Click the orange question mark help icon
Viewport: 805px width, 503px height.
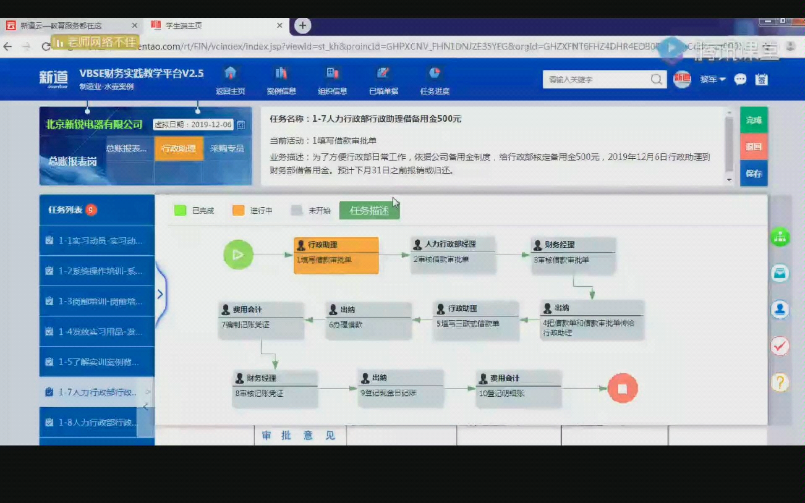tap(780, 382)
